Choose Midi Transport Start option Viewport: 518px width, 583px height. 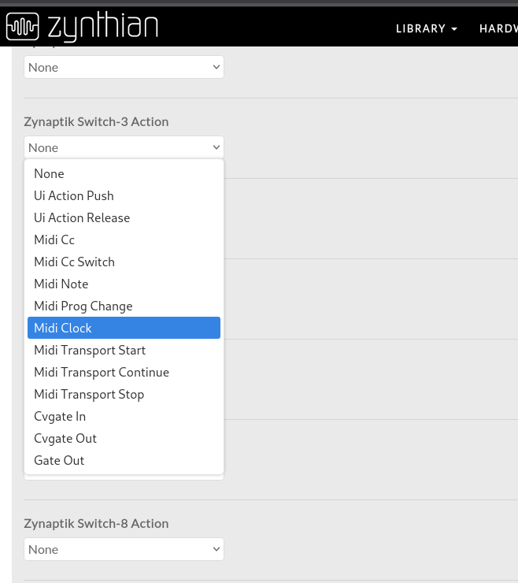[90, 350]
